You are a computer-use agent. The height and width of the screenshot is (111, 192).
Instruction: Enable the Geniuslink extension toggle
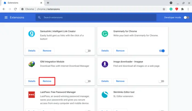[x=88, y=51]
